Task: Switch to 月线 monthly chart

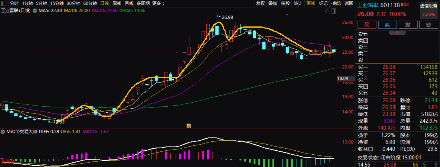Action: coord(129,3)
